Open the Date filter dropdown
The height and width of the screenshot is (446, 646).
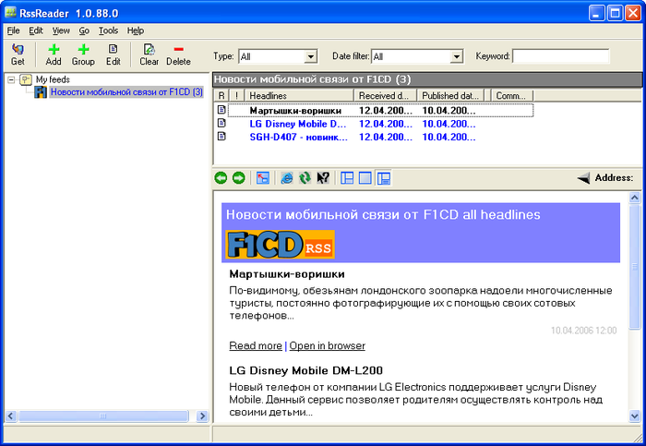click(456, 56)
